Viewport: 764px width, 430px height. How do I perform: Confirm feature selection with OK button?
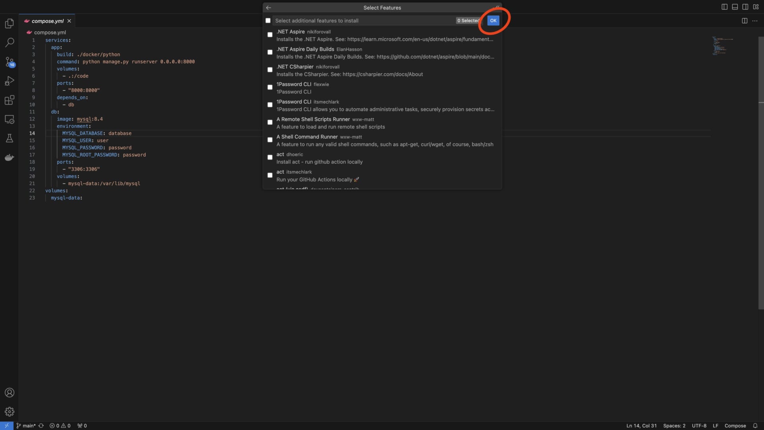493,21
